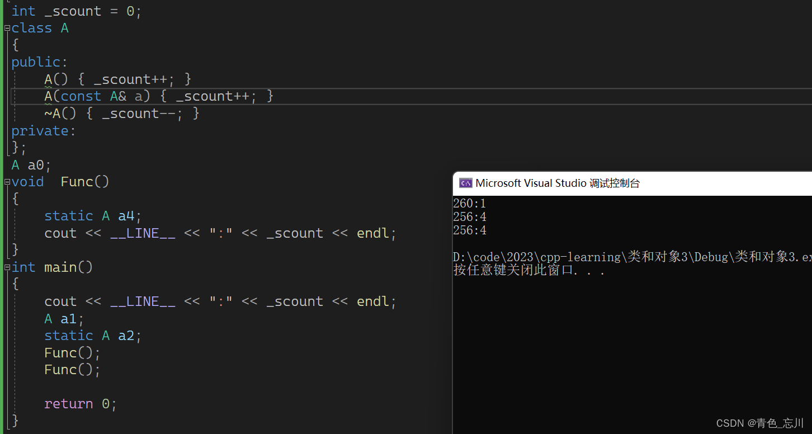Click the Microsoft Visual Studio 调试控制台 title

click(x=558, y=183)
